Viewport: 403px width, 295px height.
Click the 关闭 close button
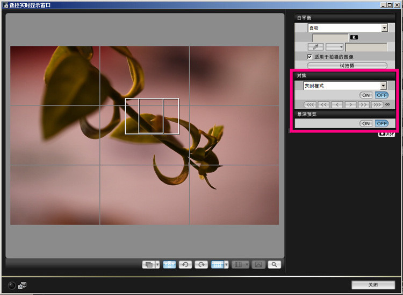(x=372, y=285)
